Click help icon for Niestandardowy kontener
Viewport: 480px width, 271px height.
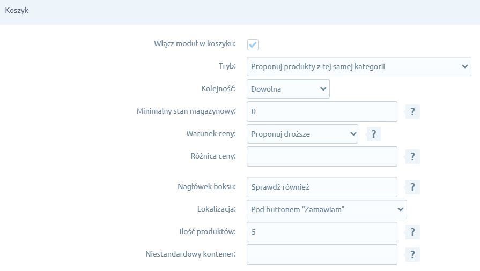point(412,254)
